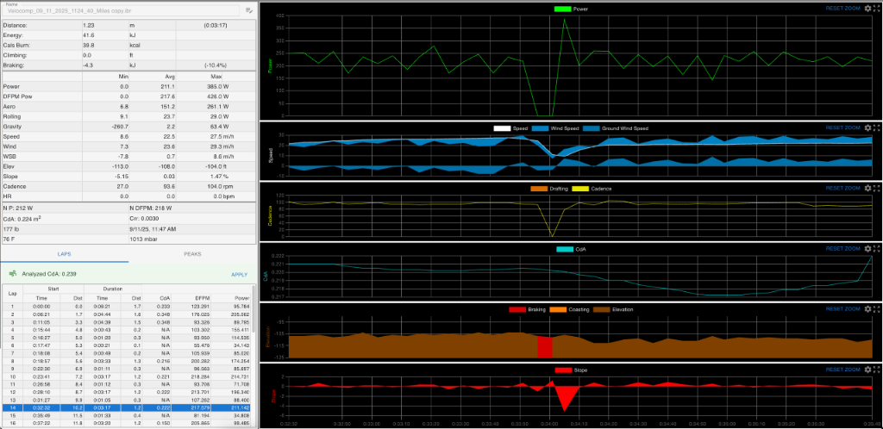883x429 pixels.
Task: Click APPLY for Analyzed CdA
Action: tap(240, 275)
